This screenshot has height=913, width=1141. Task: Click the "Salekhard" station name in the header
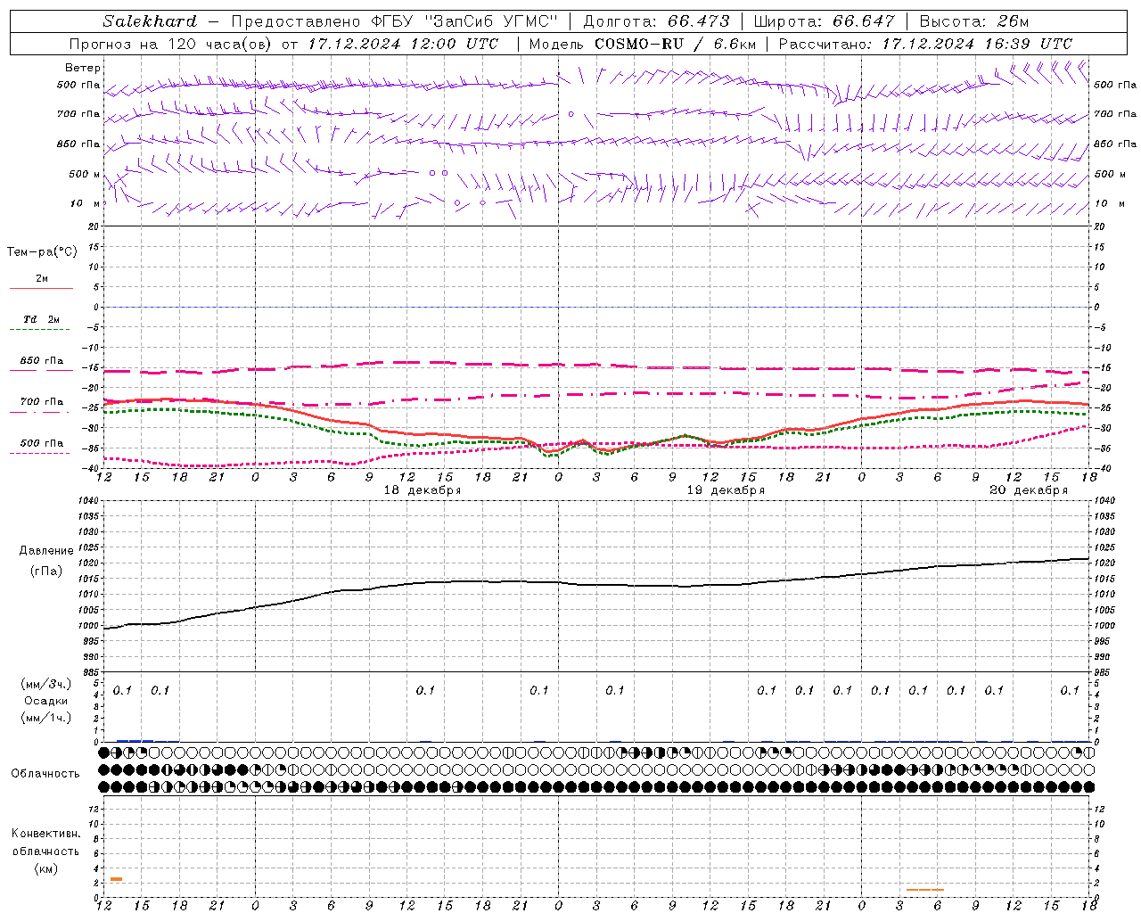point(150,21)
